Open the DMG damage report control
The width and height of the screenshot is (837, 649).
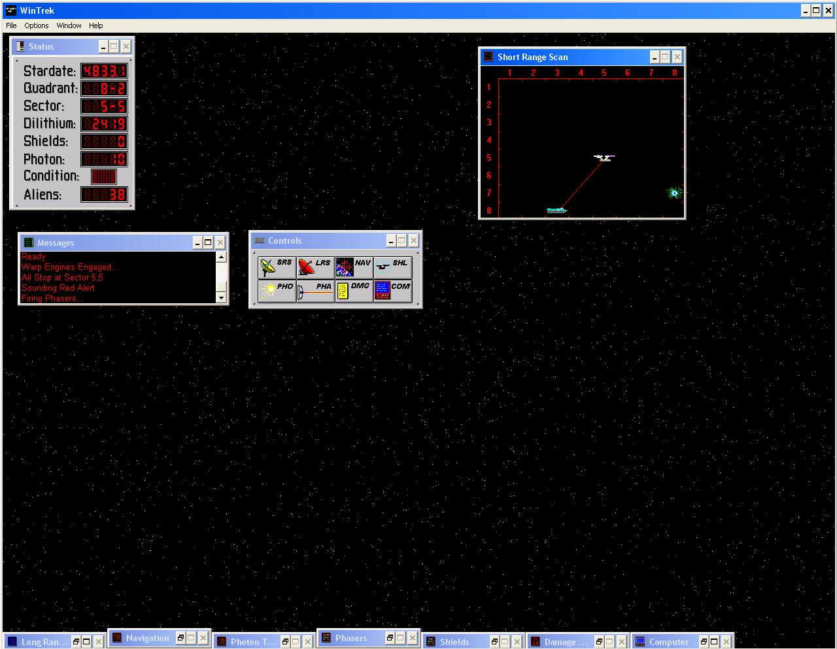354,291
